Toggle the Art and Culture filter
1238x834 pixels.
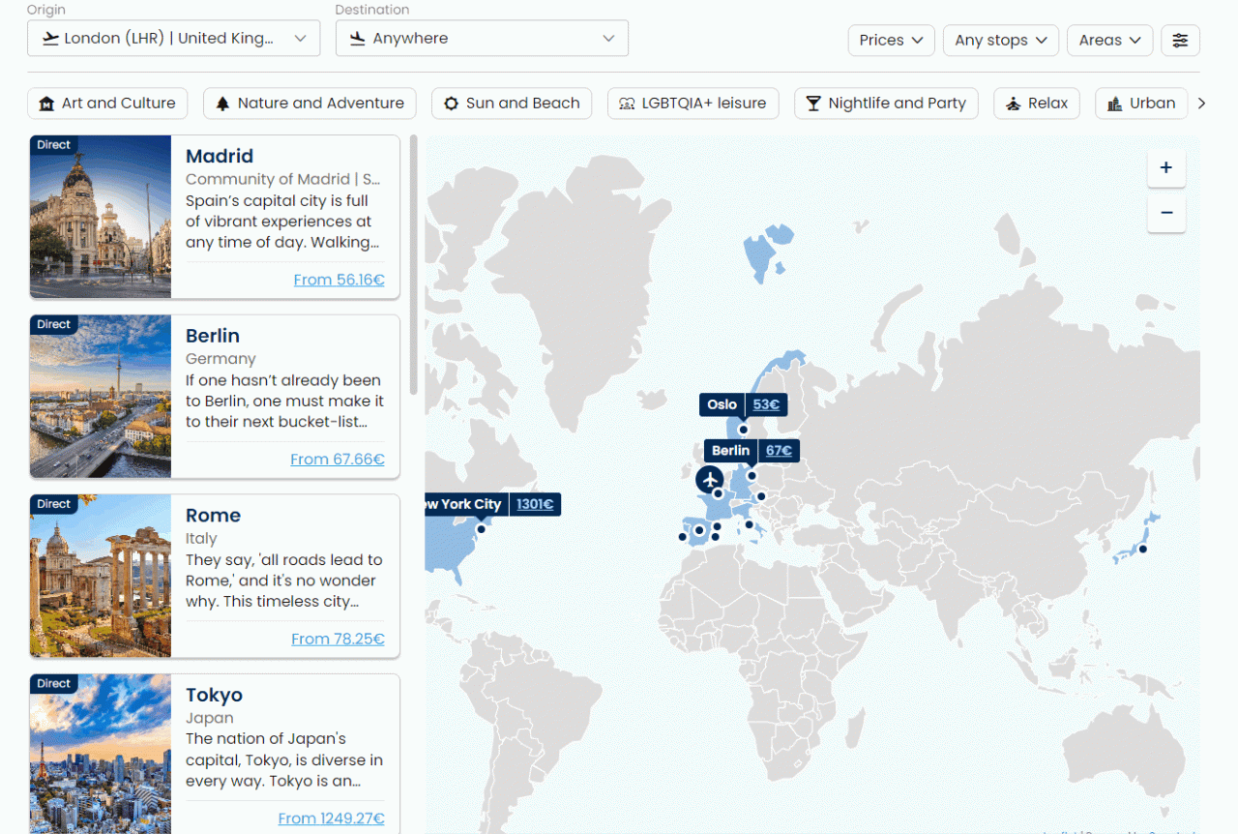click(x=107, y=104)
